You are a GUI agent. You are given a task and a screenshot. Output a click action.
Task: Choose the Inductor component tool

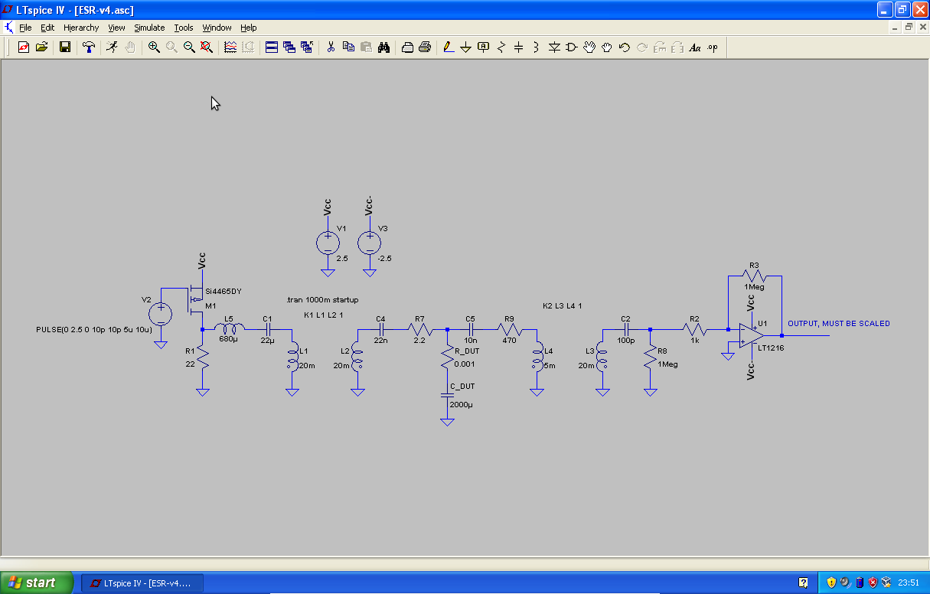coord(536,47)
